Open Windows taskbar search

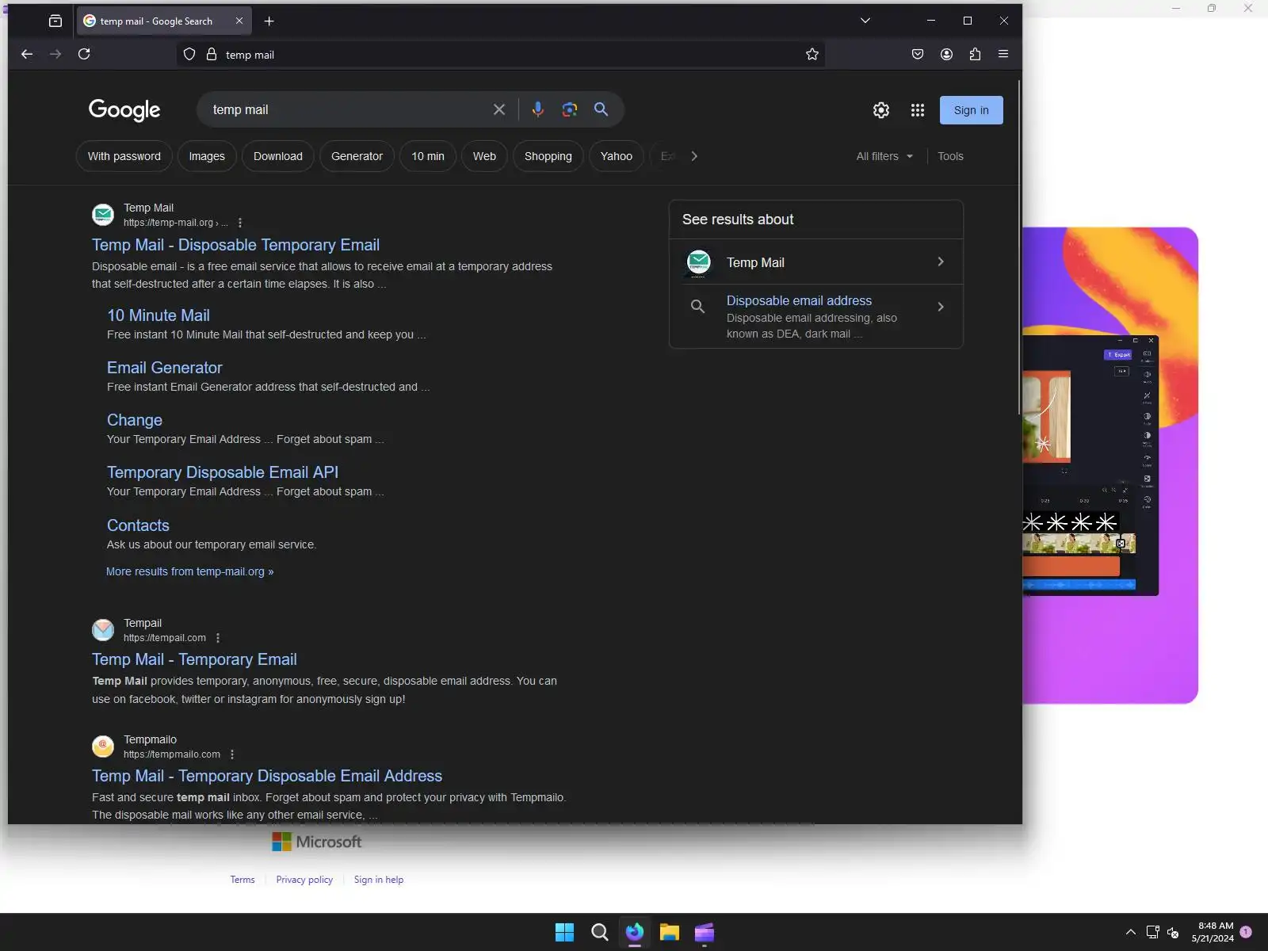pyautogui.click(x=600, y=933)
